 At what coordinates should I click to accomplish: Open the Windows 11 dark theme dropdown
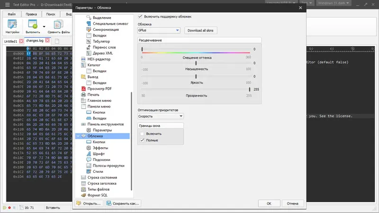[x=334, y=3]
